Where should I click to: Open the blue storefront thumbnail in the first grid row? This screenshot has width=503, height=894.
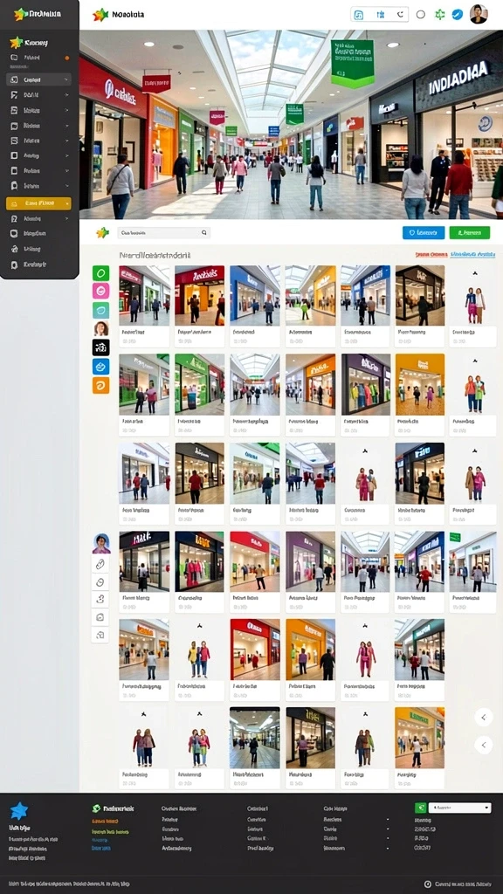pyautogui.click(x=255, y=295)
